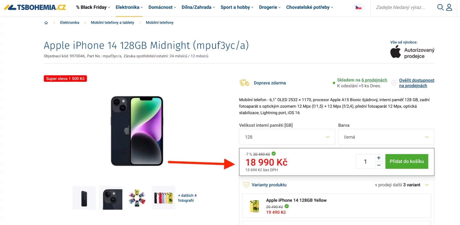
Task: Open the memory size dropdown showing 128
Action: [x=287, y=137]
